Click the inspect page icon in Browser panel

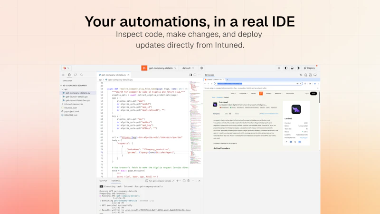(x=305, y=75)
